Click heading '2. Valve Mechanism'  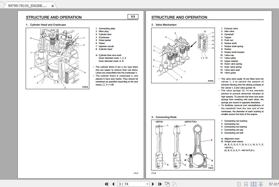(164, 25)
